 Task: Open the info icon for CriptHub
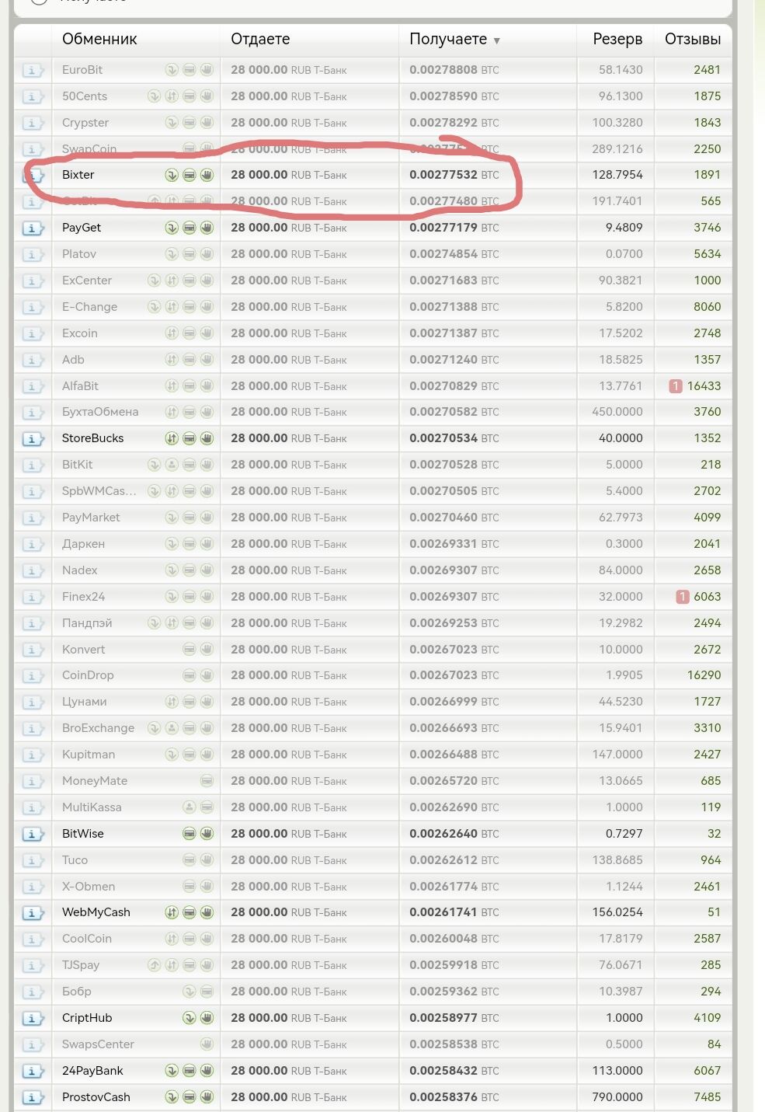[32, 1019]
